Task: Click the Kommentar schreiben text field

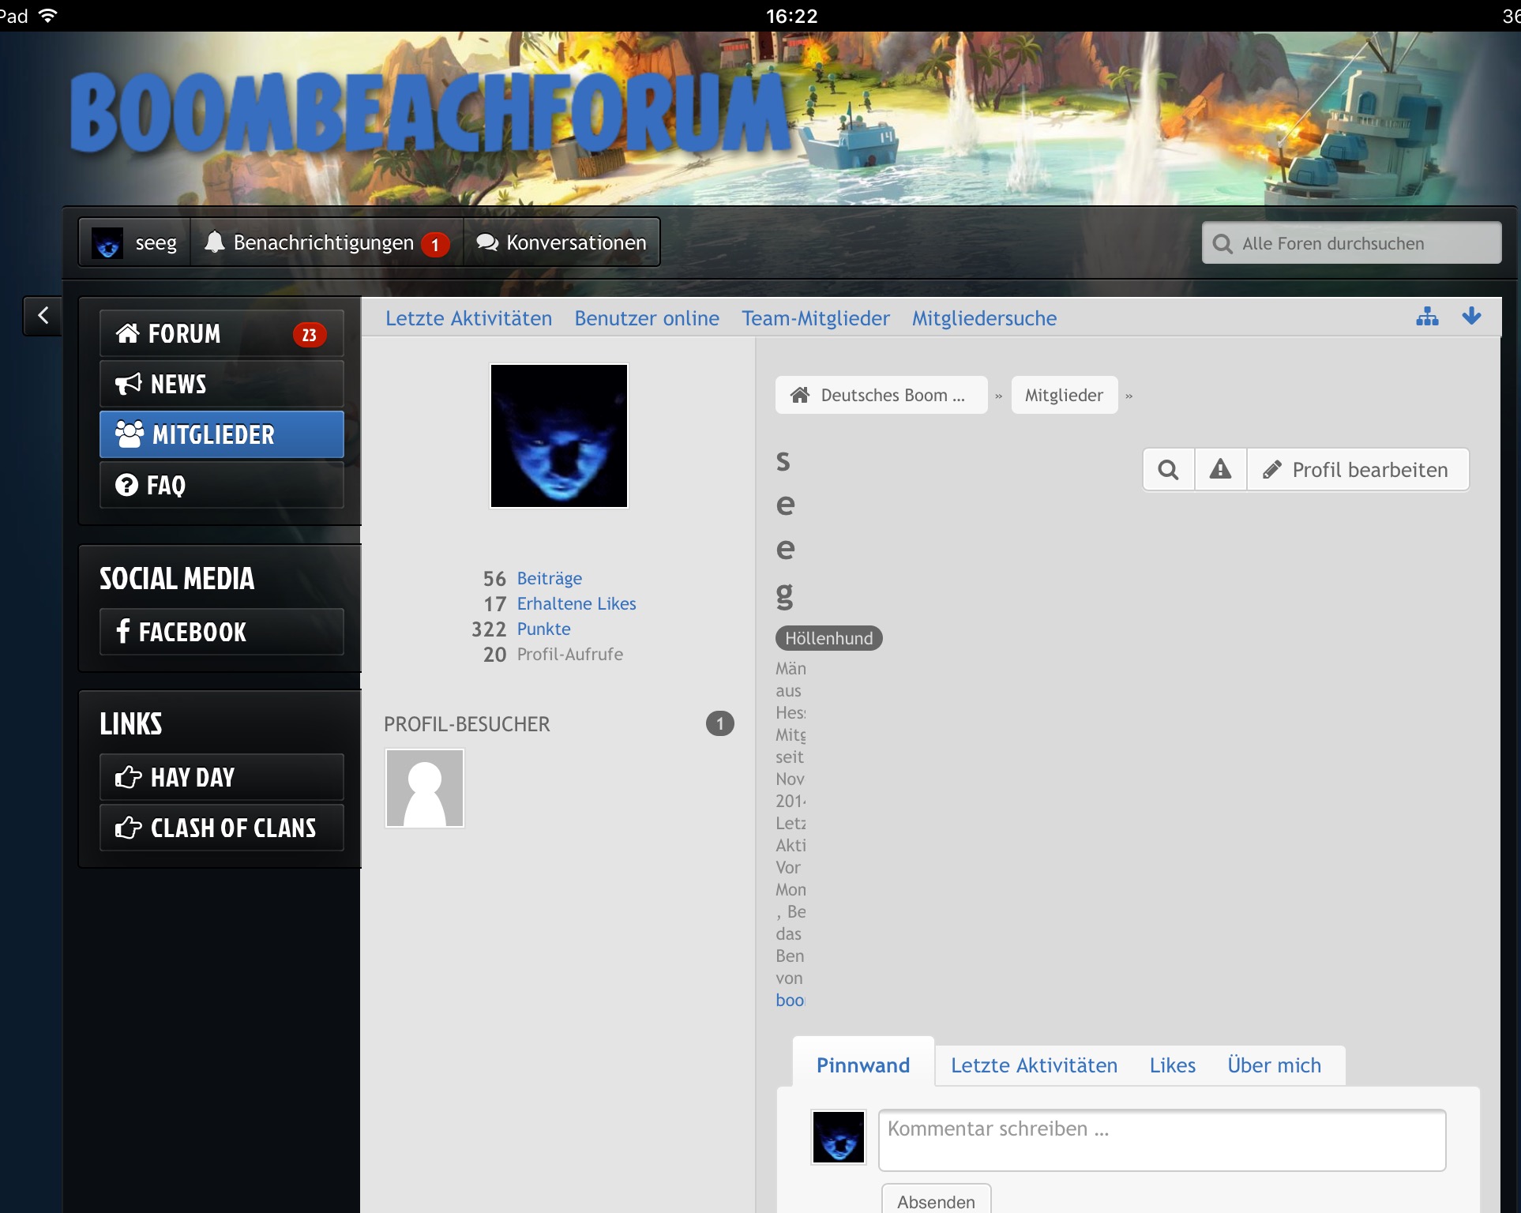Action: [x=1162, y=1140]
